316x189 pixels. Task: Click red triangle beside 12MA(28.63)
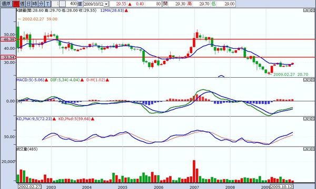click(x=126, y=10)
